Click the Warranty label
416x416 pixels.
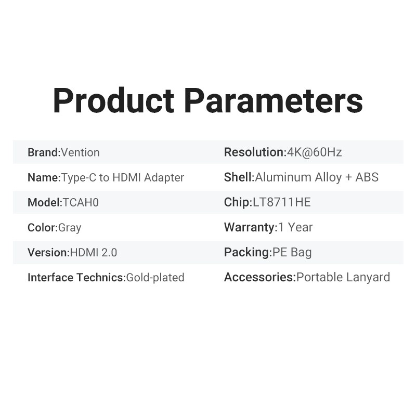click(250, 227)
